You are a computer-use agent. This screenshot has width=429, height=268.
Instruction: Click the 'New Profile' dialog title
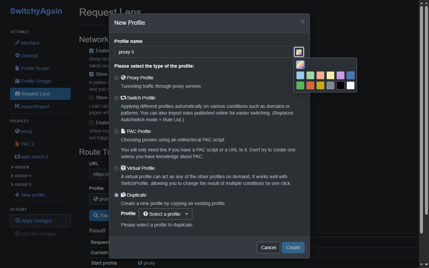[x=130, y=23]
